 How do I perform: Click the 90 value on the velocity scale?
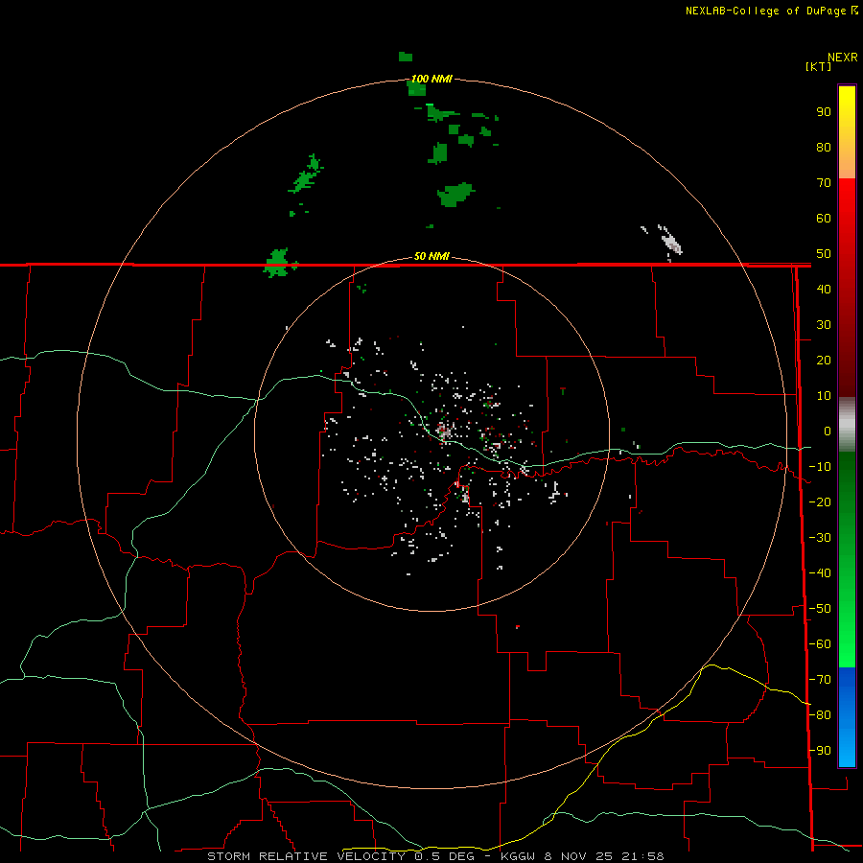pos(824,112)
